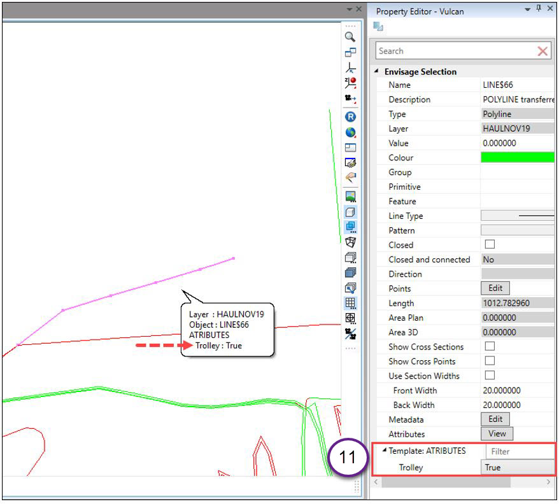Click the solid shaded cube icon
559x504 pixels.
click(x=350, y=272)
